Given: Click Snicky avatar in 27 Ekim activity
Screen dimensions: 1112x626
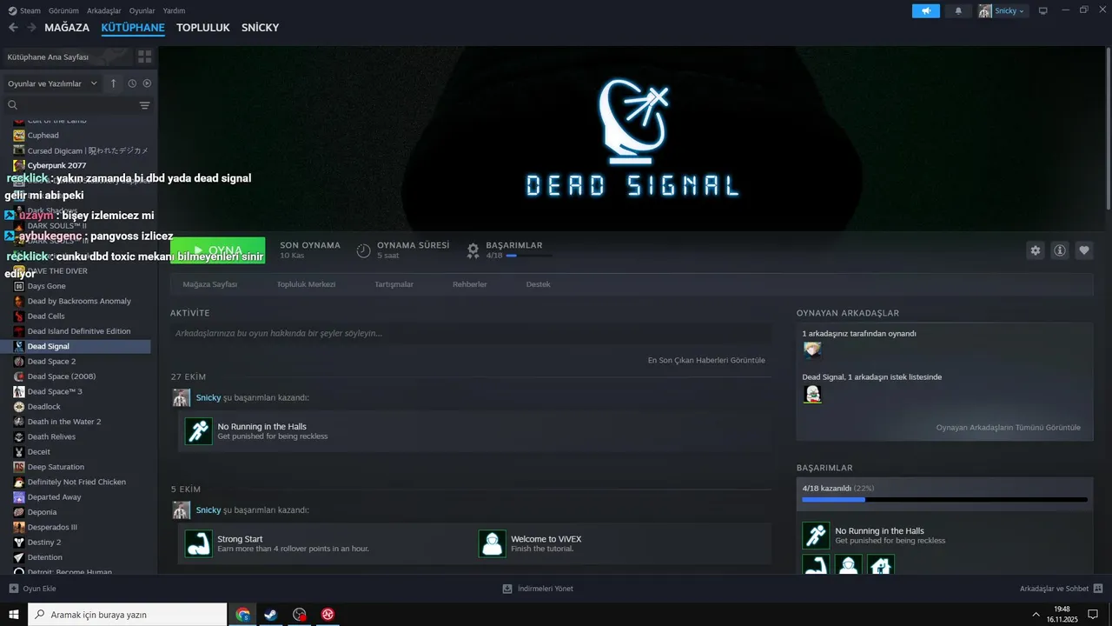Looking at the screenshot, I should point(182,398).
